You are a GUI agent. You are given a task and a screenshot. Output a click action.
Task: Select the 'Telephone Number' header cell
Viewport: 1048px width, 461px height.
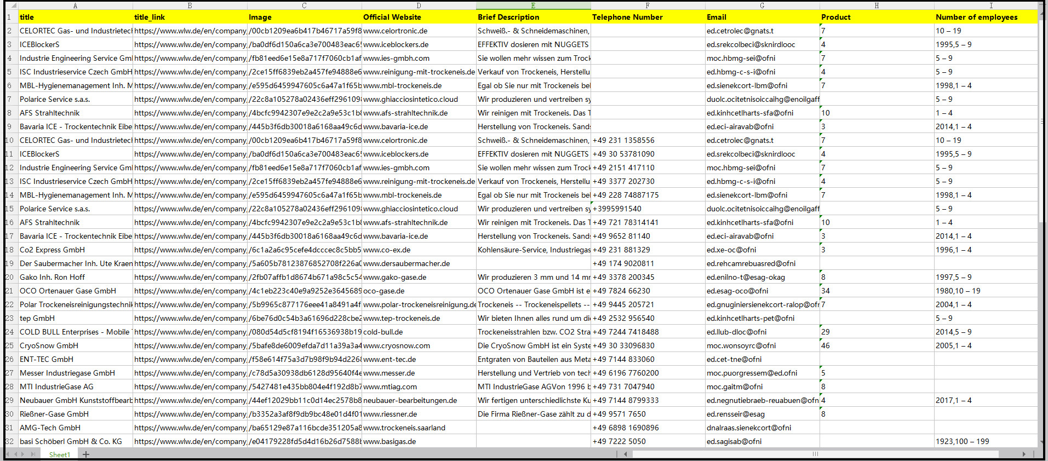click(648, 17)
